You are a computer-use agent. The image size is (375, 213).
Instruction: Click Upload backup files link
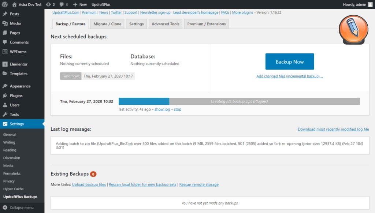coord(89,184)
